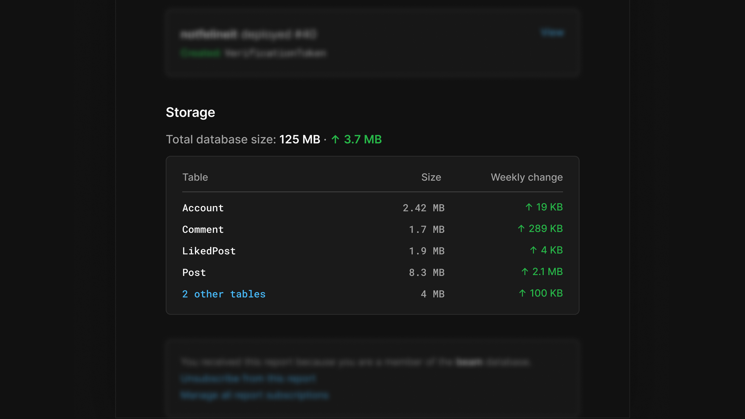
Task: Click the View link on the deployment card
Action: (553, 32)
